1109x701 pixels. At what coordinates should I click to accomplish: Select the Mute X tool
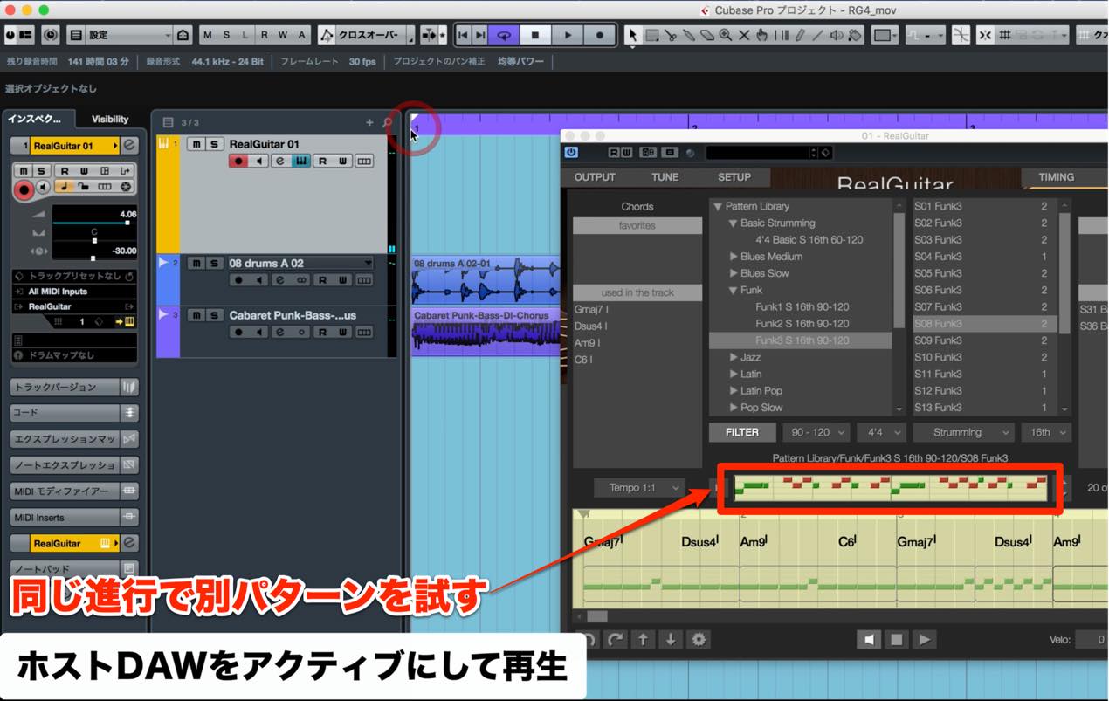click(x=744, y=36)
